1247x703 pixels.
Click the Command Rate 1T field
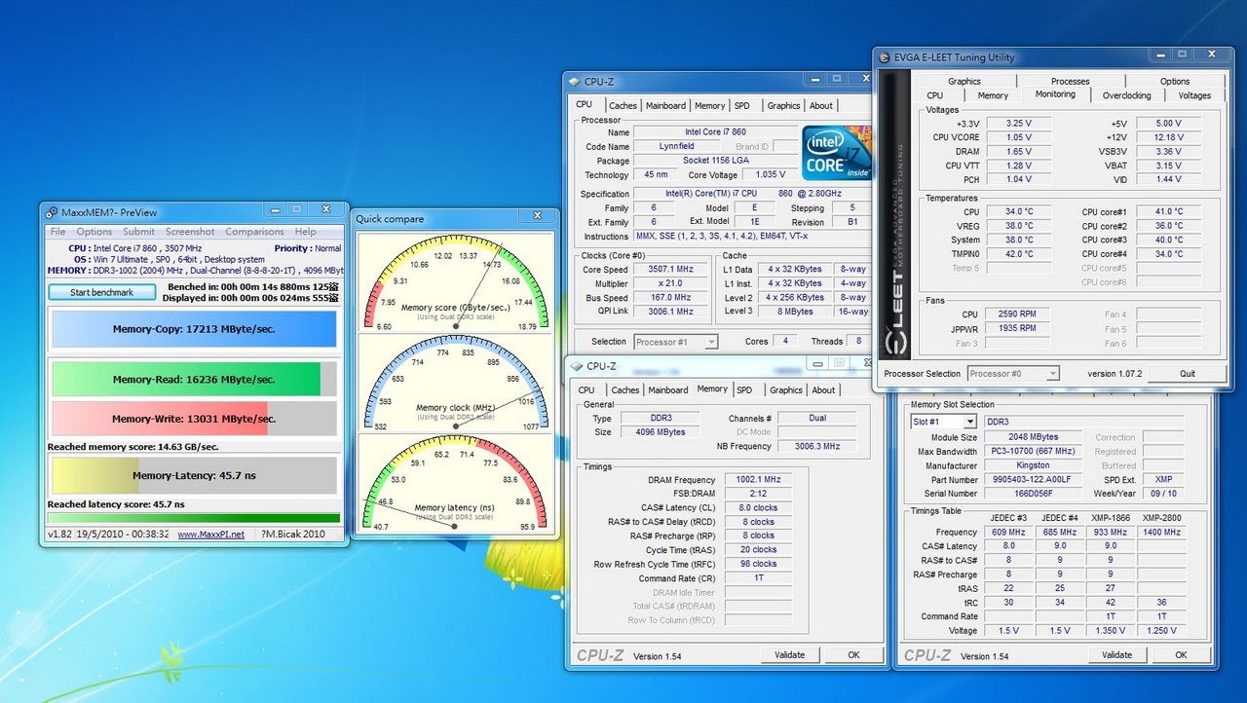click(x=759, y=578)
